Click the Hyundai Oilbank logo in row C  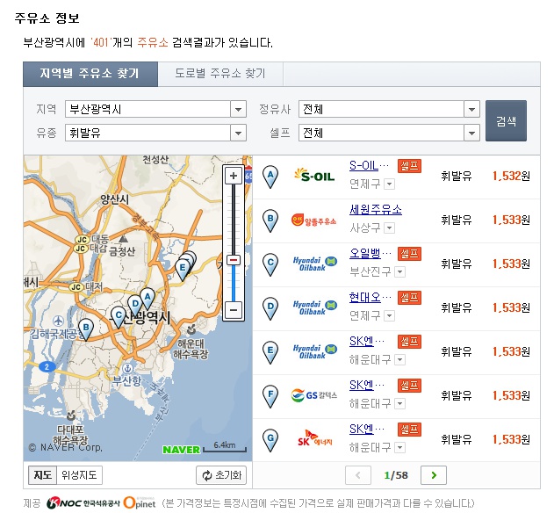tap(314, 264)
